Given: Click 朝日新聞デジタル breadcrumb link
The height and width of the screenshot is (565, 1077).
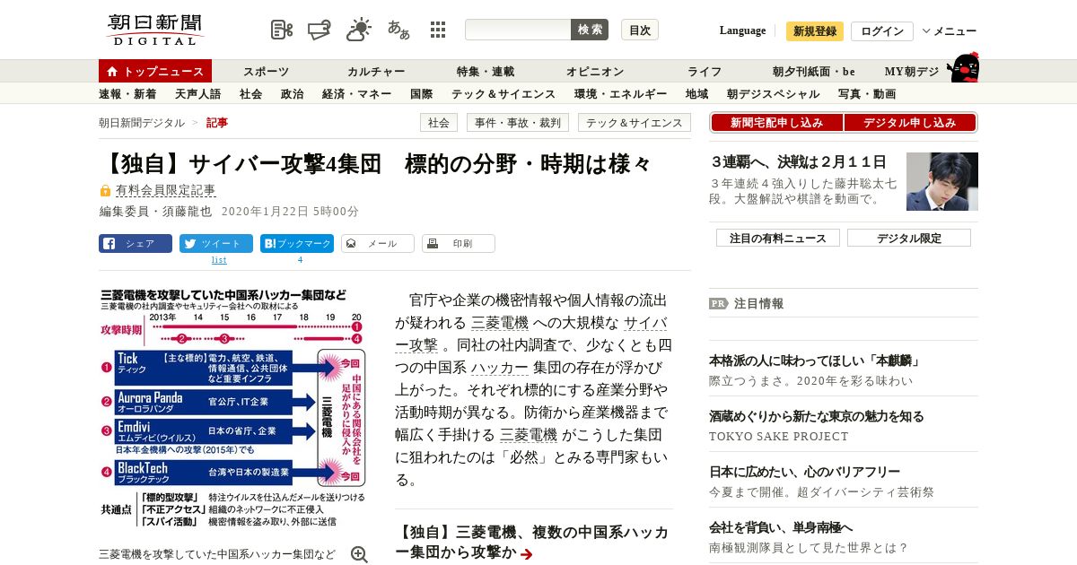Looking at the screenshot, I should [x=142, y=123].
